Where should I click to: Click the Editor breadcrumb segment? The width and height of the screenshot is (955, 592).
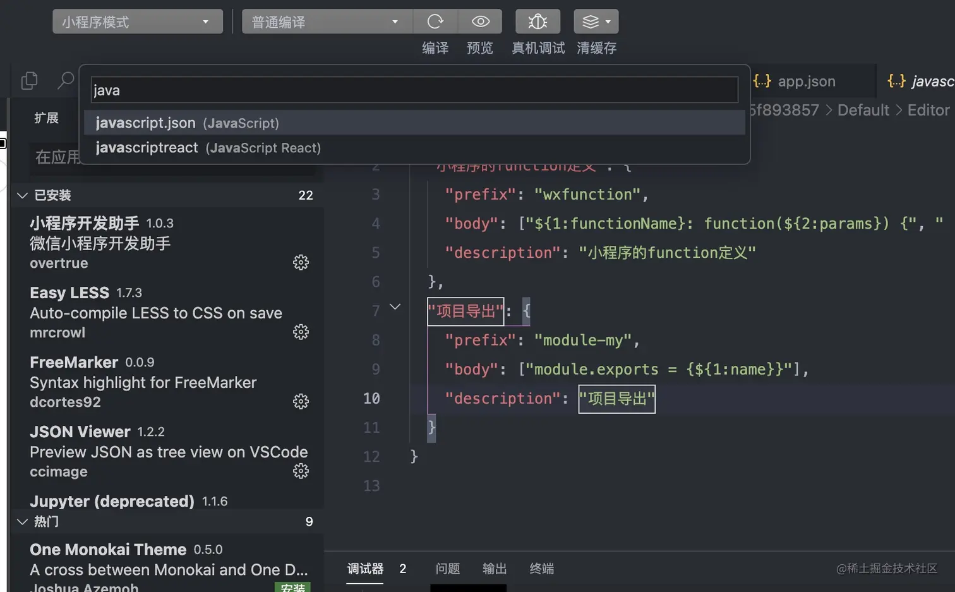pyautogui.click(x=928, y=110)
